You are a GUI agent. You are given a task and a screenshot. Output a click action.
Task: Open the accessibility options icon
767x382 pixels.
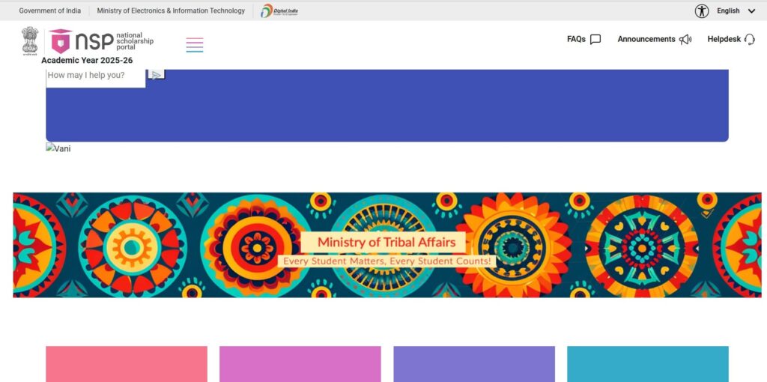tap(701, 10)
